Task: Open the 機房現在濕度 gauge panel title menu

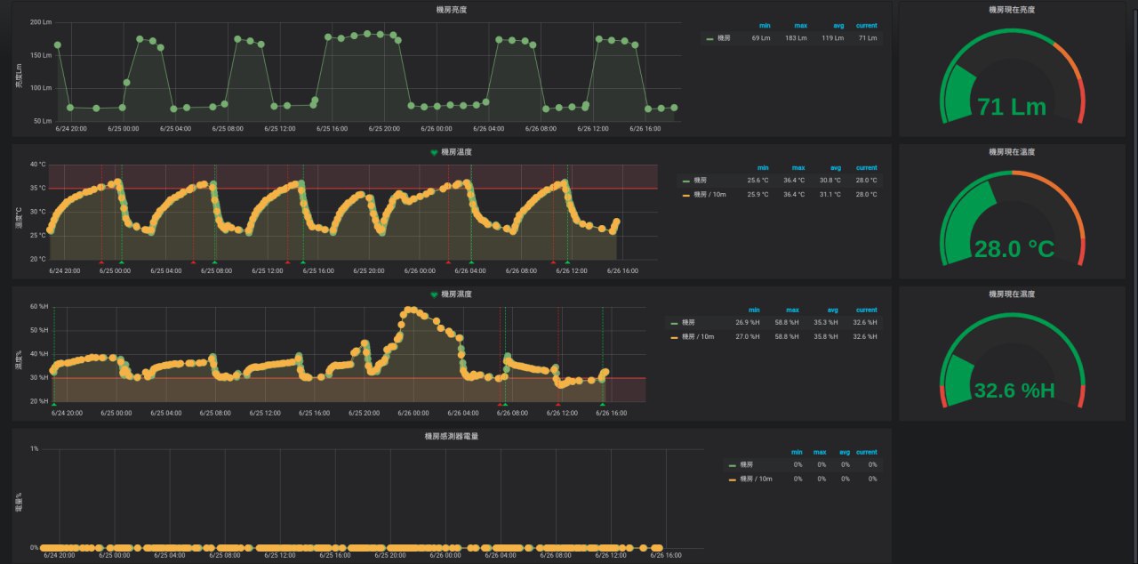Action: coord(1012,294)
